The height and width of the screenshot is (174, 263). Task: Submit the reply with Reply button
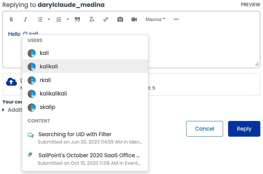(244, 129)
